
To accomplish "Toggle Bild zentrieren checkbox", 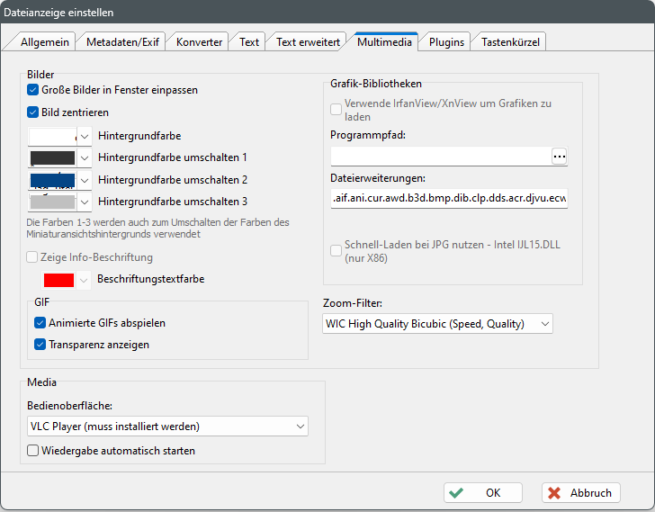I will pos(33,112).
